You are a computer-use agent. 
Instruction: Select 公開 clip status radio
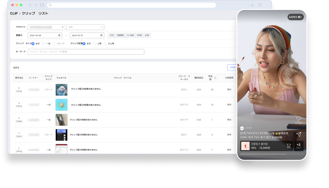pyautogui.click(x=95, y=44)
